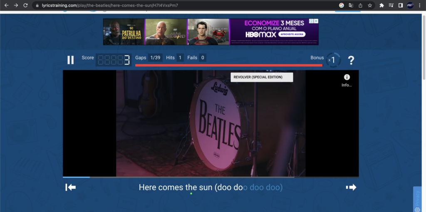Image resolution: width=426 pixels, height=212 pixels.
Task: Skip to the next lyric line
Action: tap(351, 187)
